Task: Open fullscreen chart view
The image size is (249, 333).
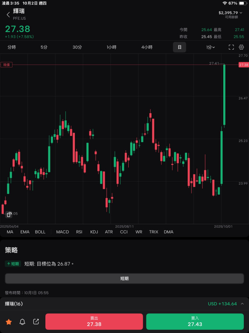Action: (231, 47)
